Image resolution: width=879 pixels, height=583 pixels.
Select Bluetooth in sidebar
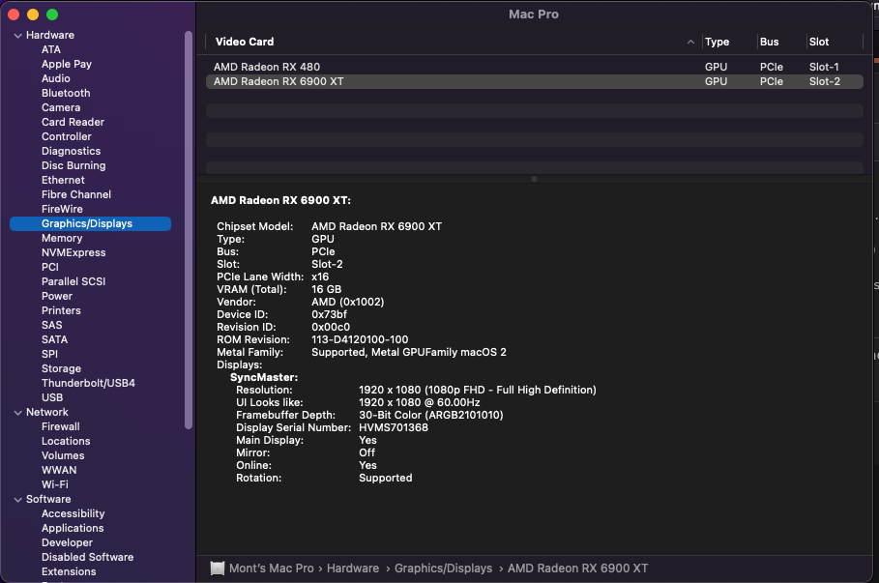[66, 93]
